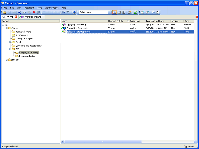
Task: Close the Library tab with its red X
Action: pyautogui.click(x=16, y=16)
